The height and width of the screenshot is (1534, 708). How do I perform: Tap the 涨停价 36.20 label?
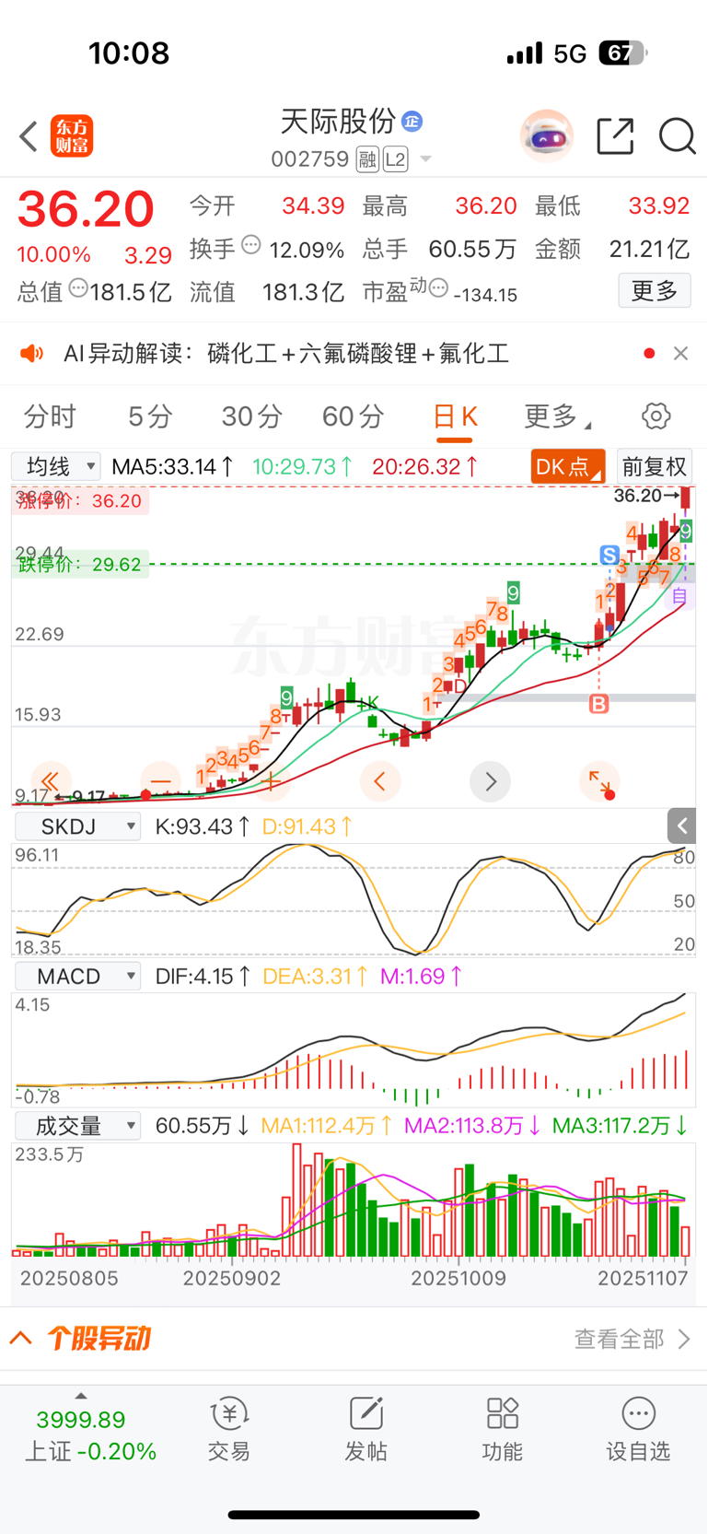click(x=80, y=501)
